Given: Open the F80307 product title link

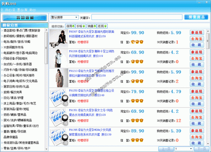Looking at the screenshot, I should 92,34.
